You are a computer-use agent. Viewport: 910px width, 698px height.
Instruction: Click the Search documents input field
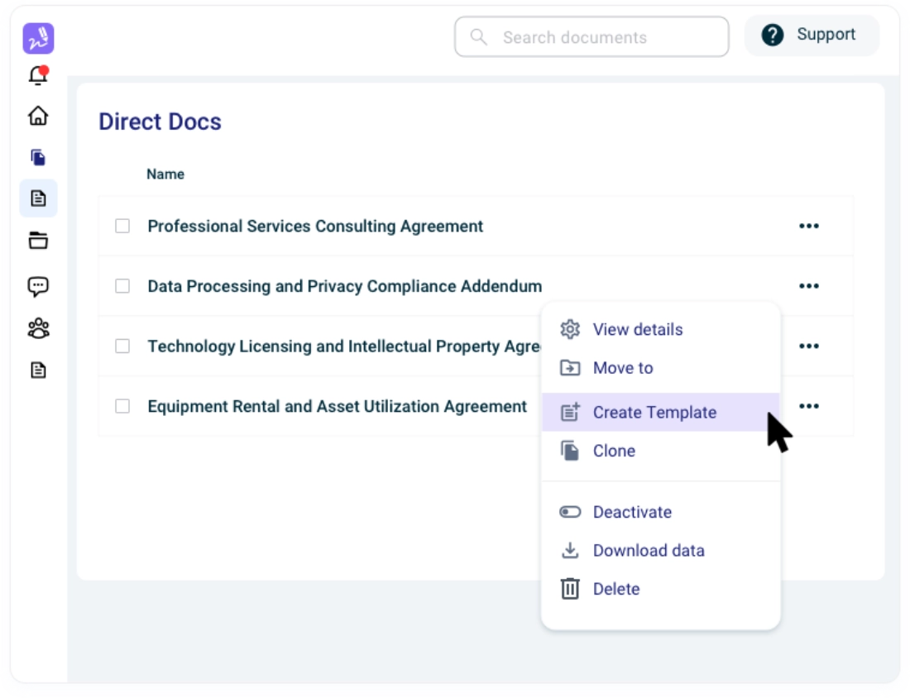click(591, 37)
